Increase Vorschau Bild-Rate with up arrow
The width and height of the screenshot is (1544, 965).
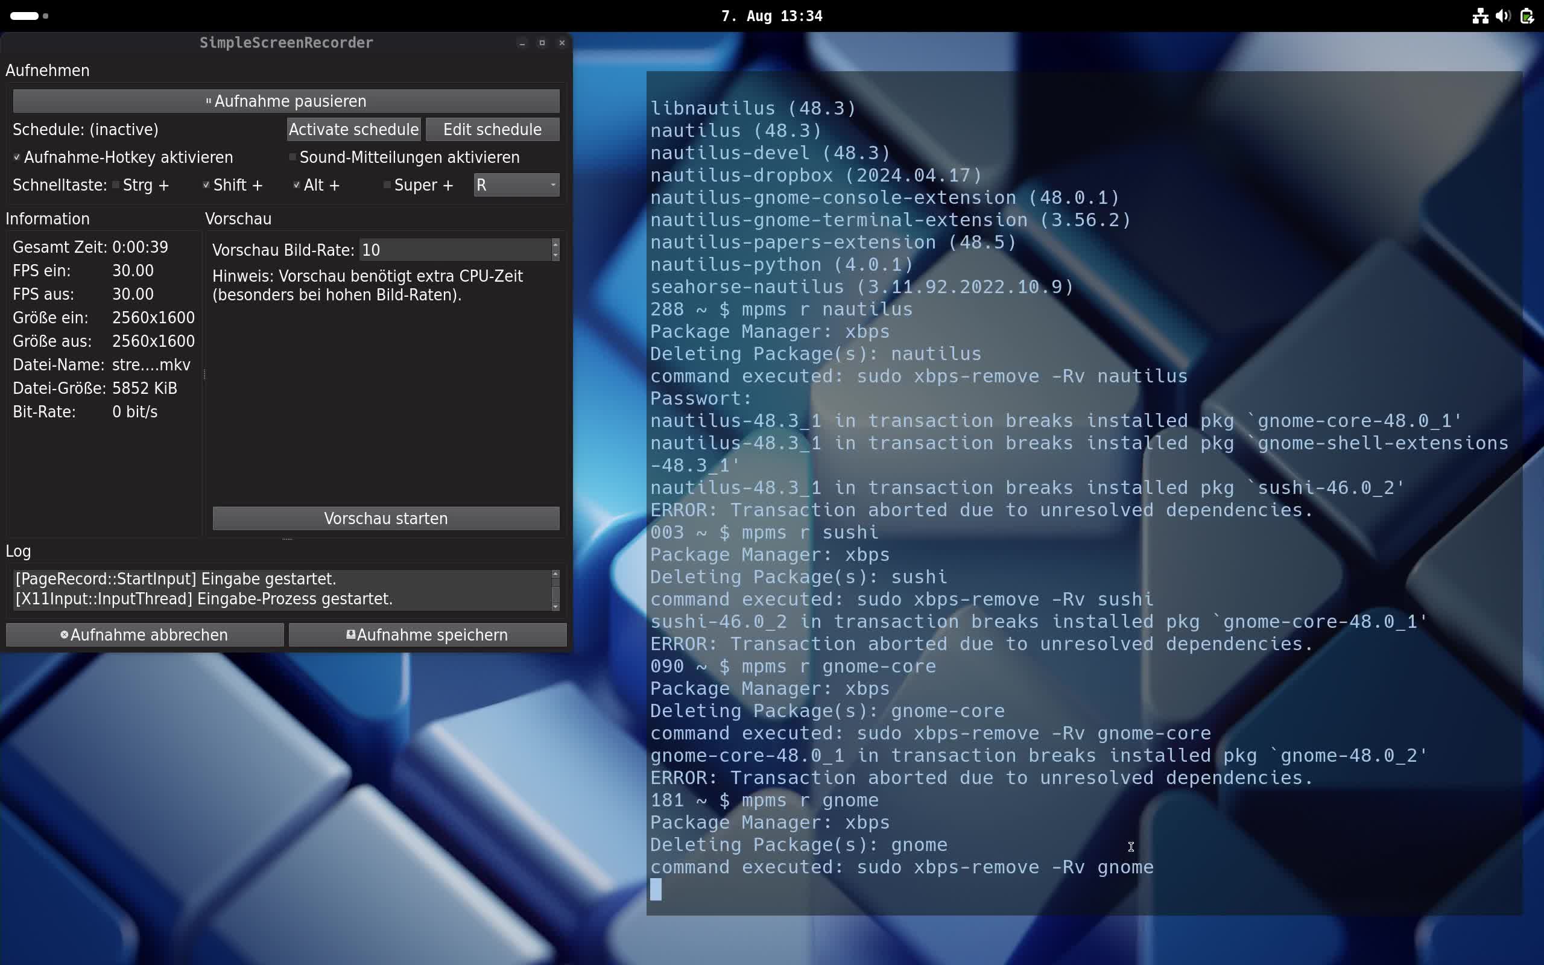coord(555,244)
